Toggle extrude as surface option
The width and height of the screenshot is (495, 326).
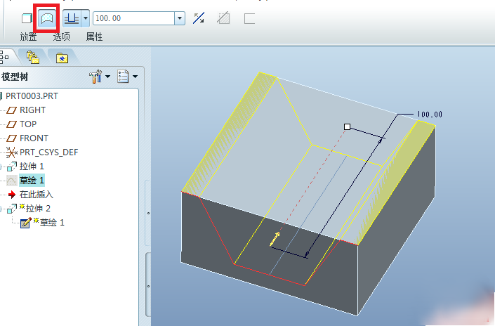pyautogui.click(x=46, y=18)
